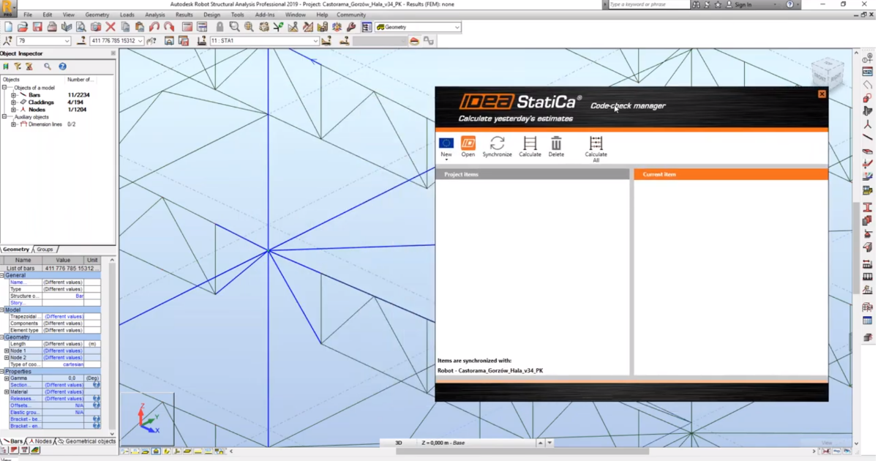Click the Section... property link
The width and height of the screenshot is (878, 461).
tap(20, 385)
